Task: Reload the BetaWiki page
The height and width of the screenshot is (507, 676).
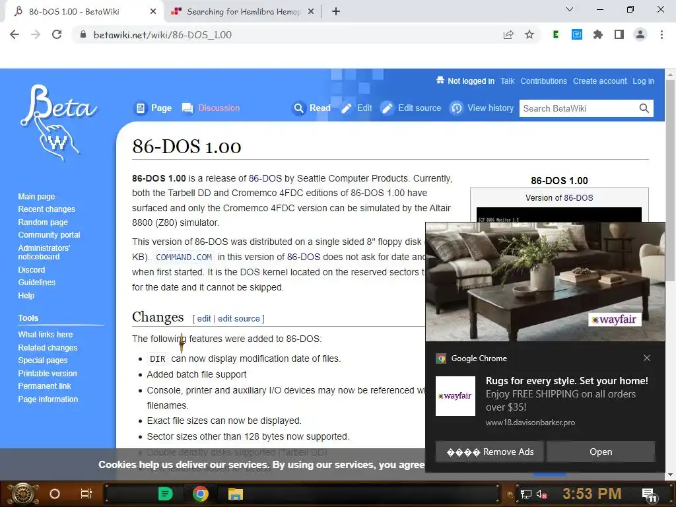Action: pos(57,34)
